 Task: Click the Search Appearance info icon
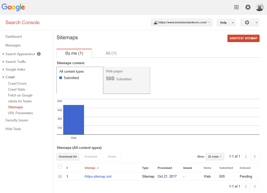[39, 54]
